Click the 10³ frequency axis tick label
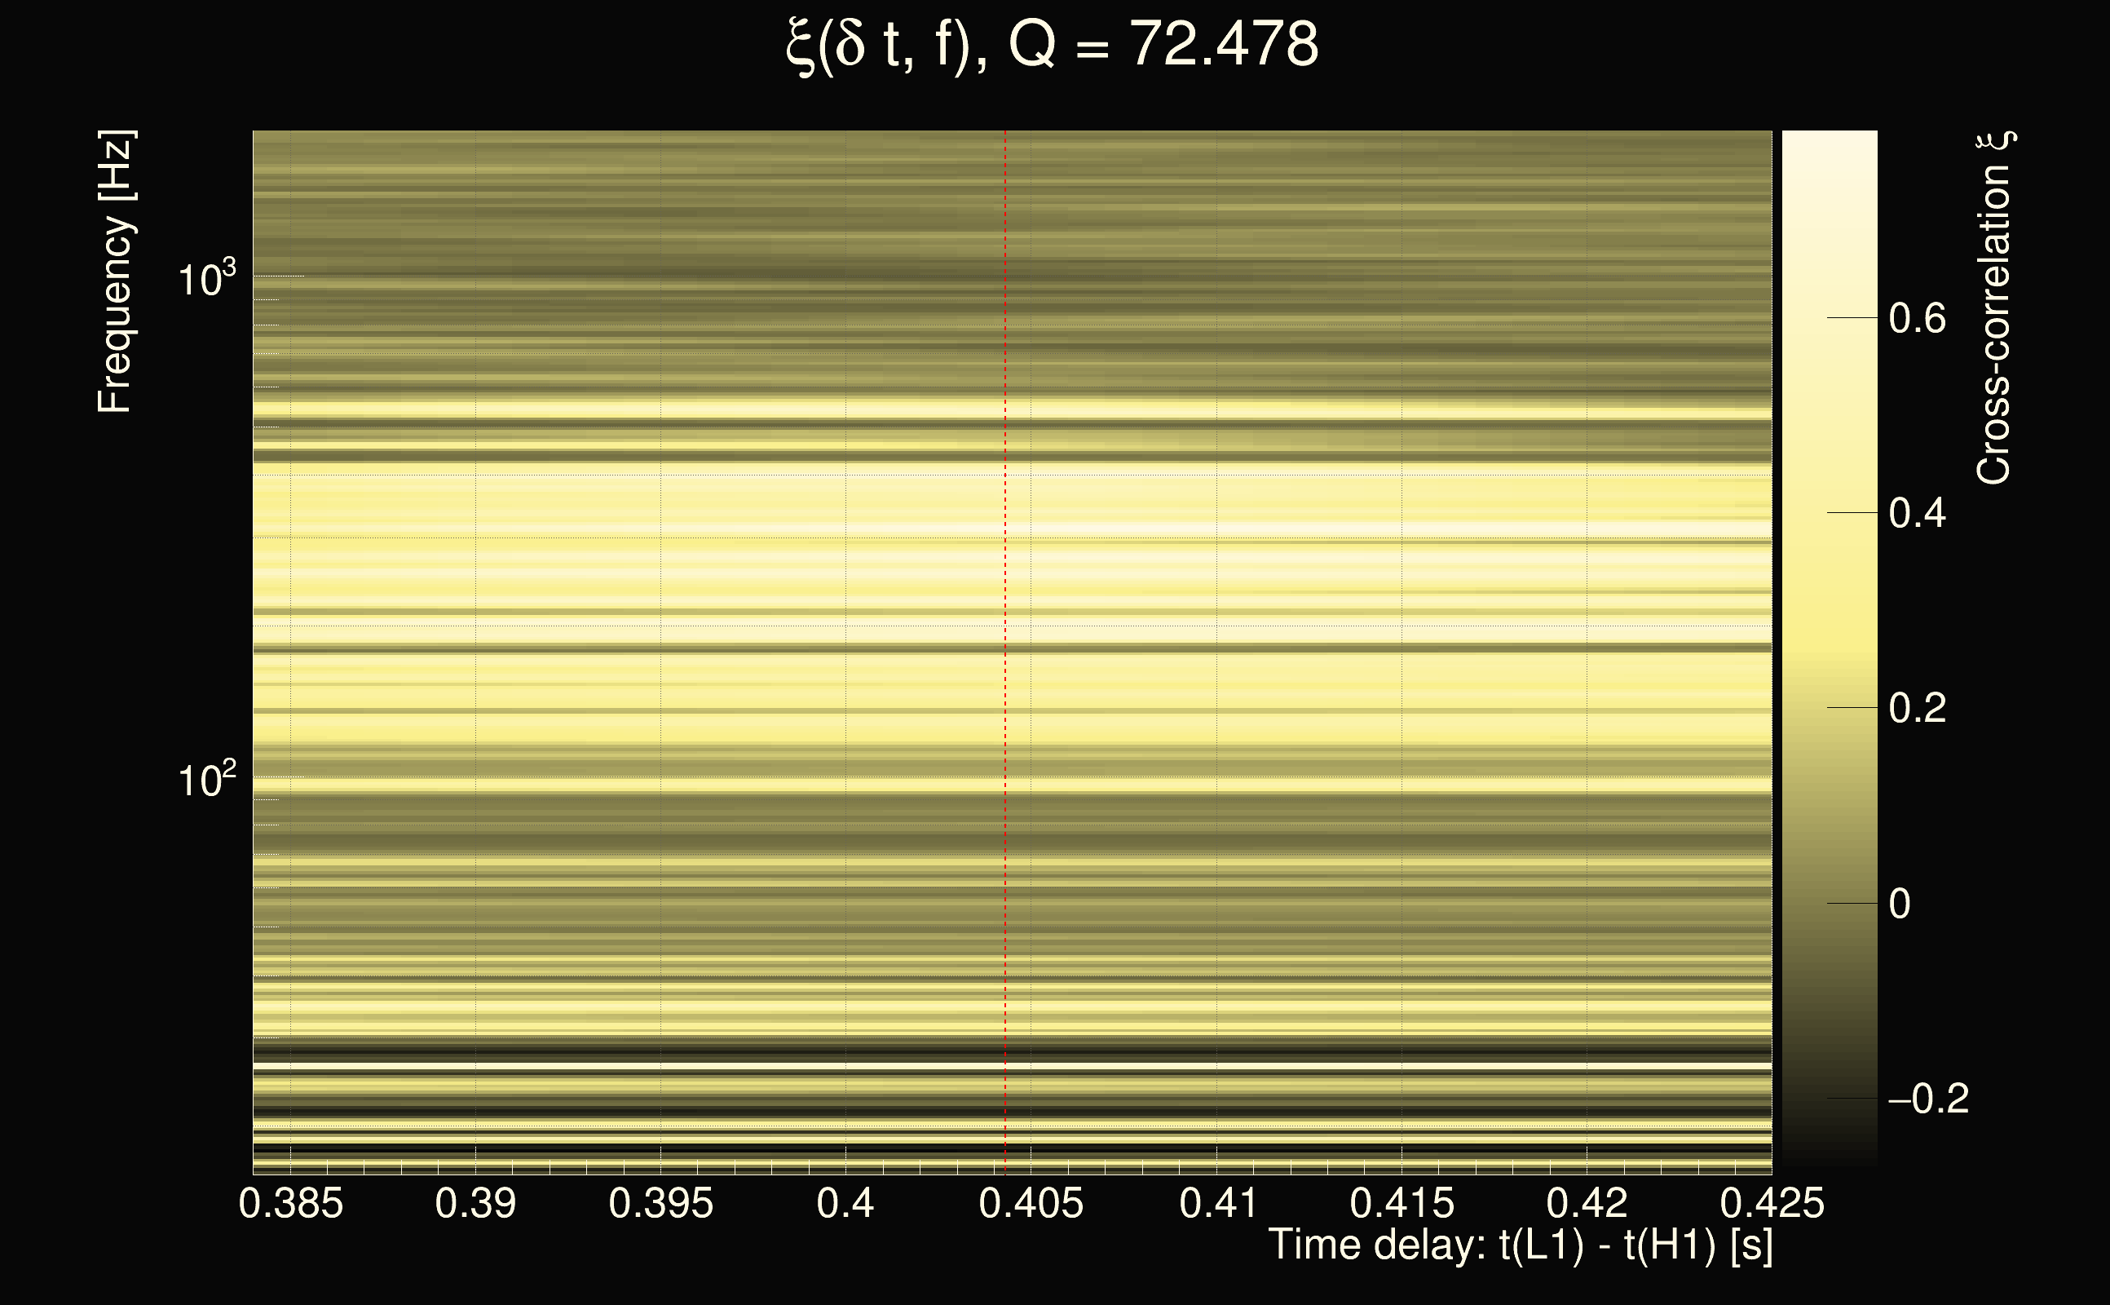Viewport: 2110px width, 1305px height. 206,279
